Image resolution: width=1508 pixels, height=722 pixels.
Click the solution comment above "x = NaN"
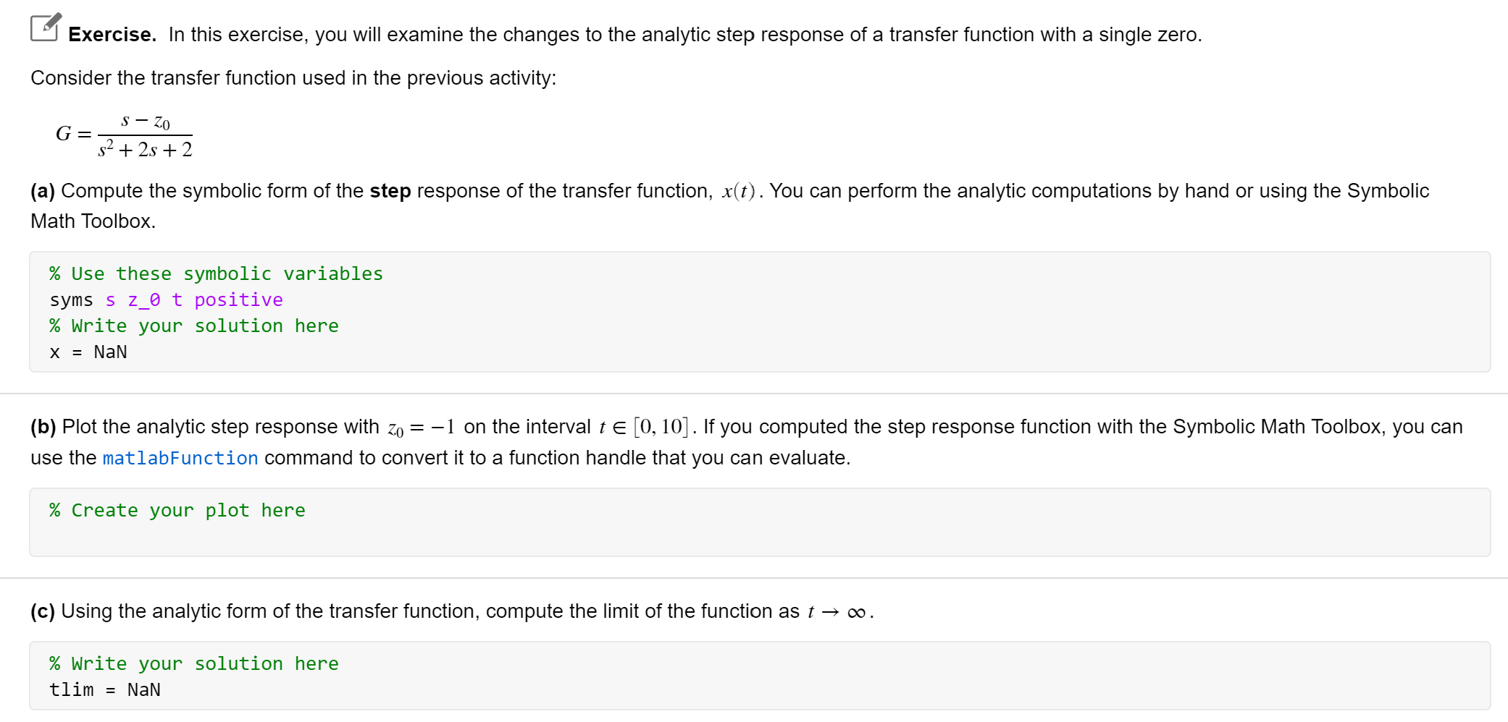pyautogui.click(x=194, y=326)
